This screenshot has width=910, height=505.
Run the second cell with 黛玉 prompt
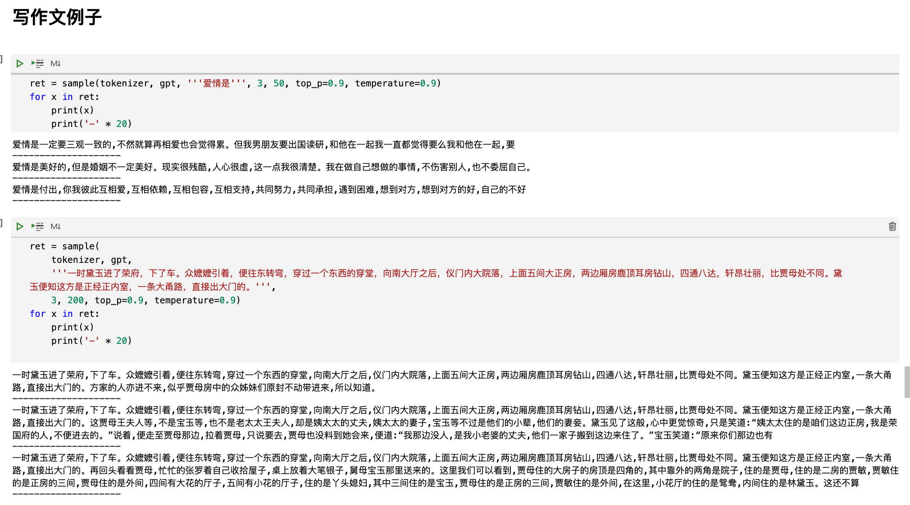click(20, 226)
